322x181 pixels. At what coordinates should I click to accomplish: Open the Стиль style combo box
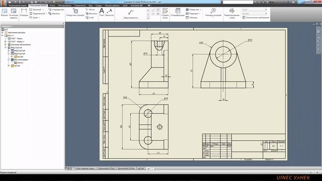(x=255, y=14)
